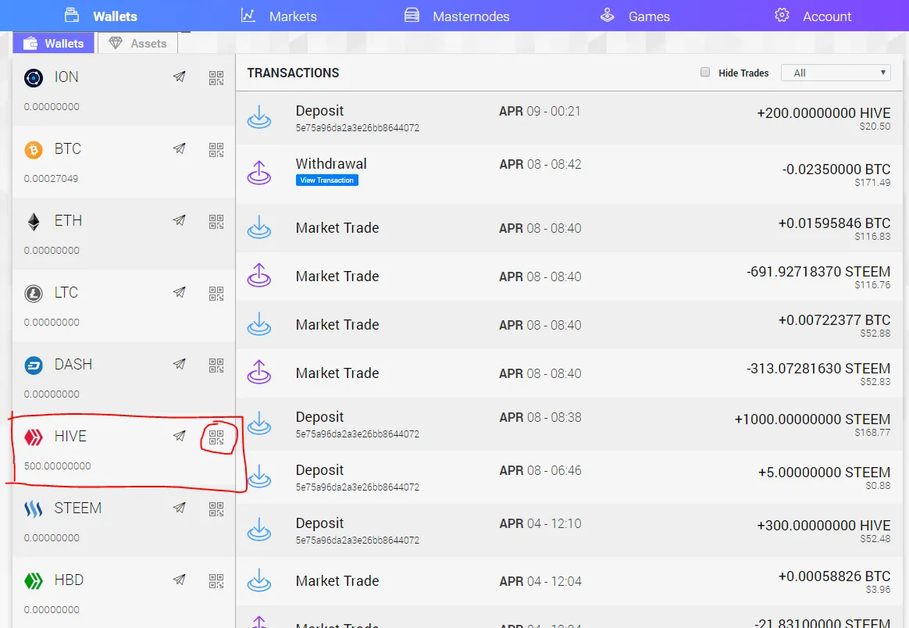Click BTC balance 0.00027049
This screenshot has width=909, height=628.
point(51,178)
